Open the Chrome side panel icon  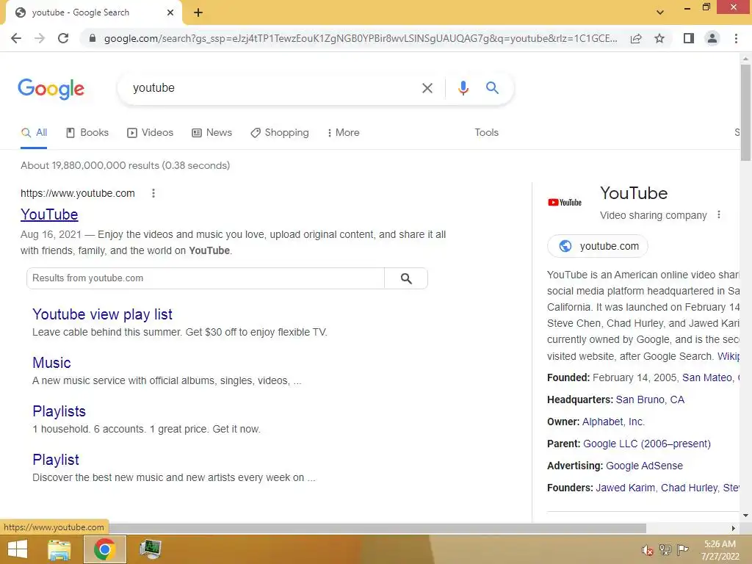[689, 38]
